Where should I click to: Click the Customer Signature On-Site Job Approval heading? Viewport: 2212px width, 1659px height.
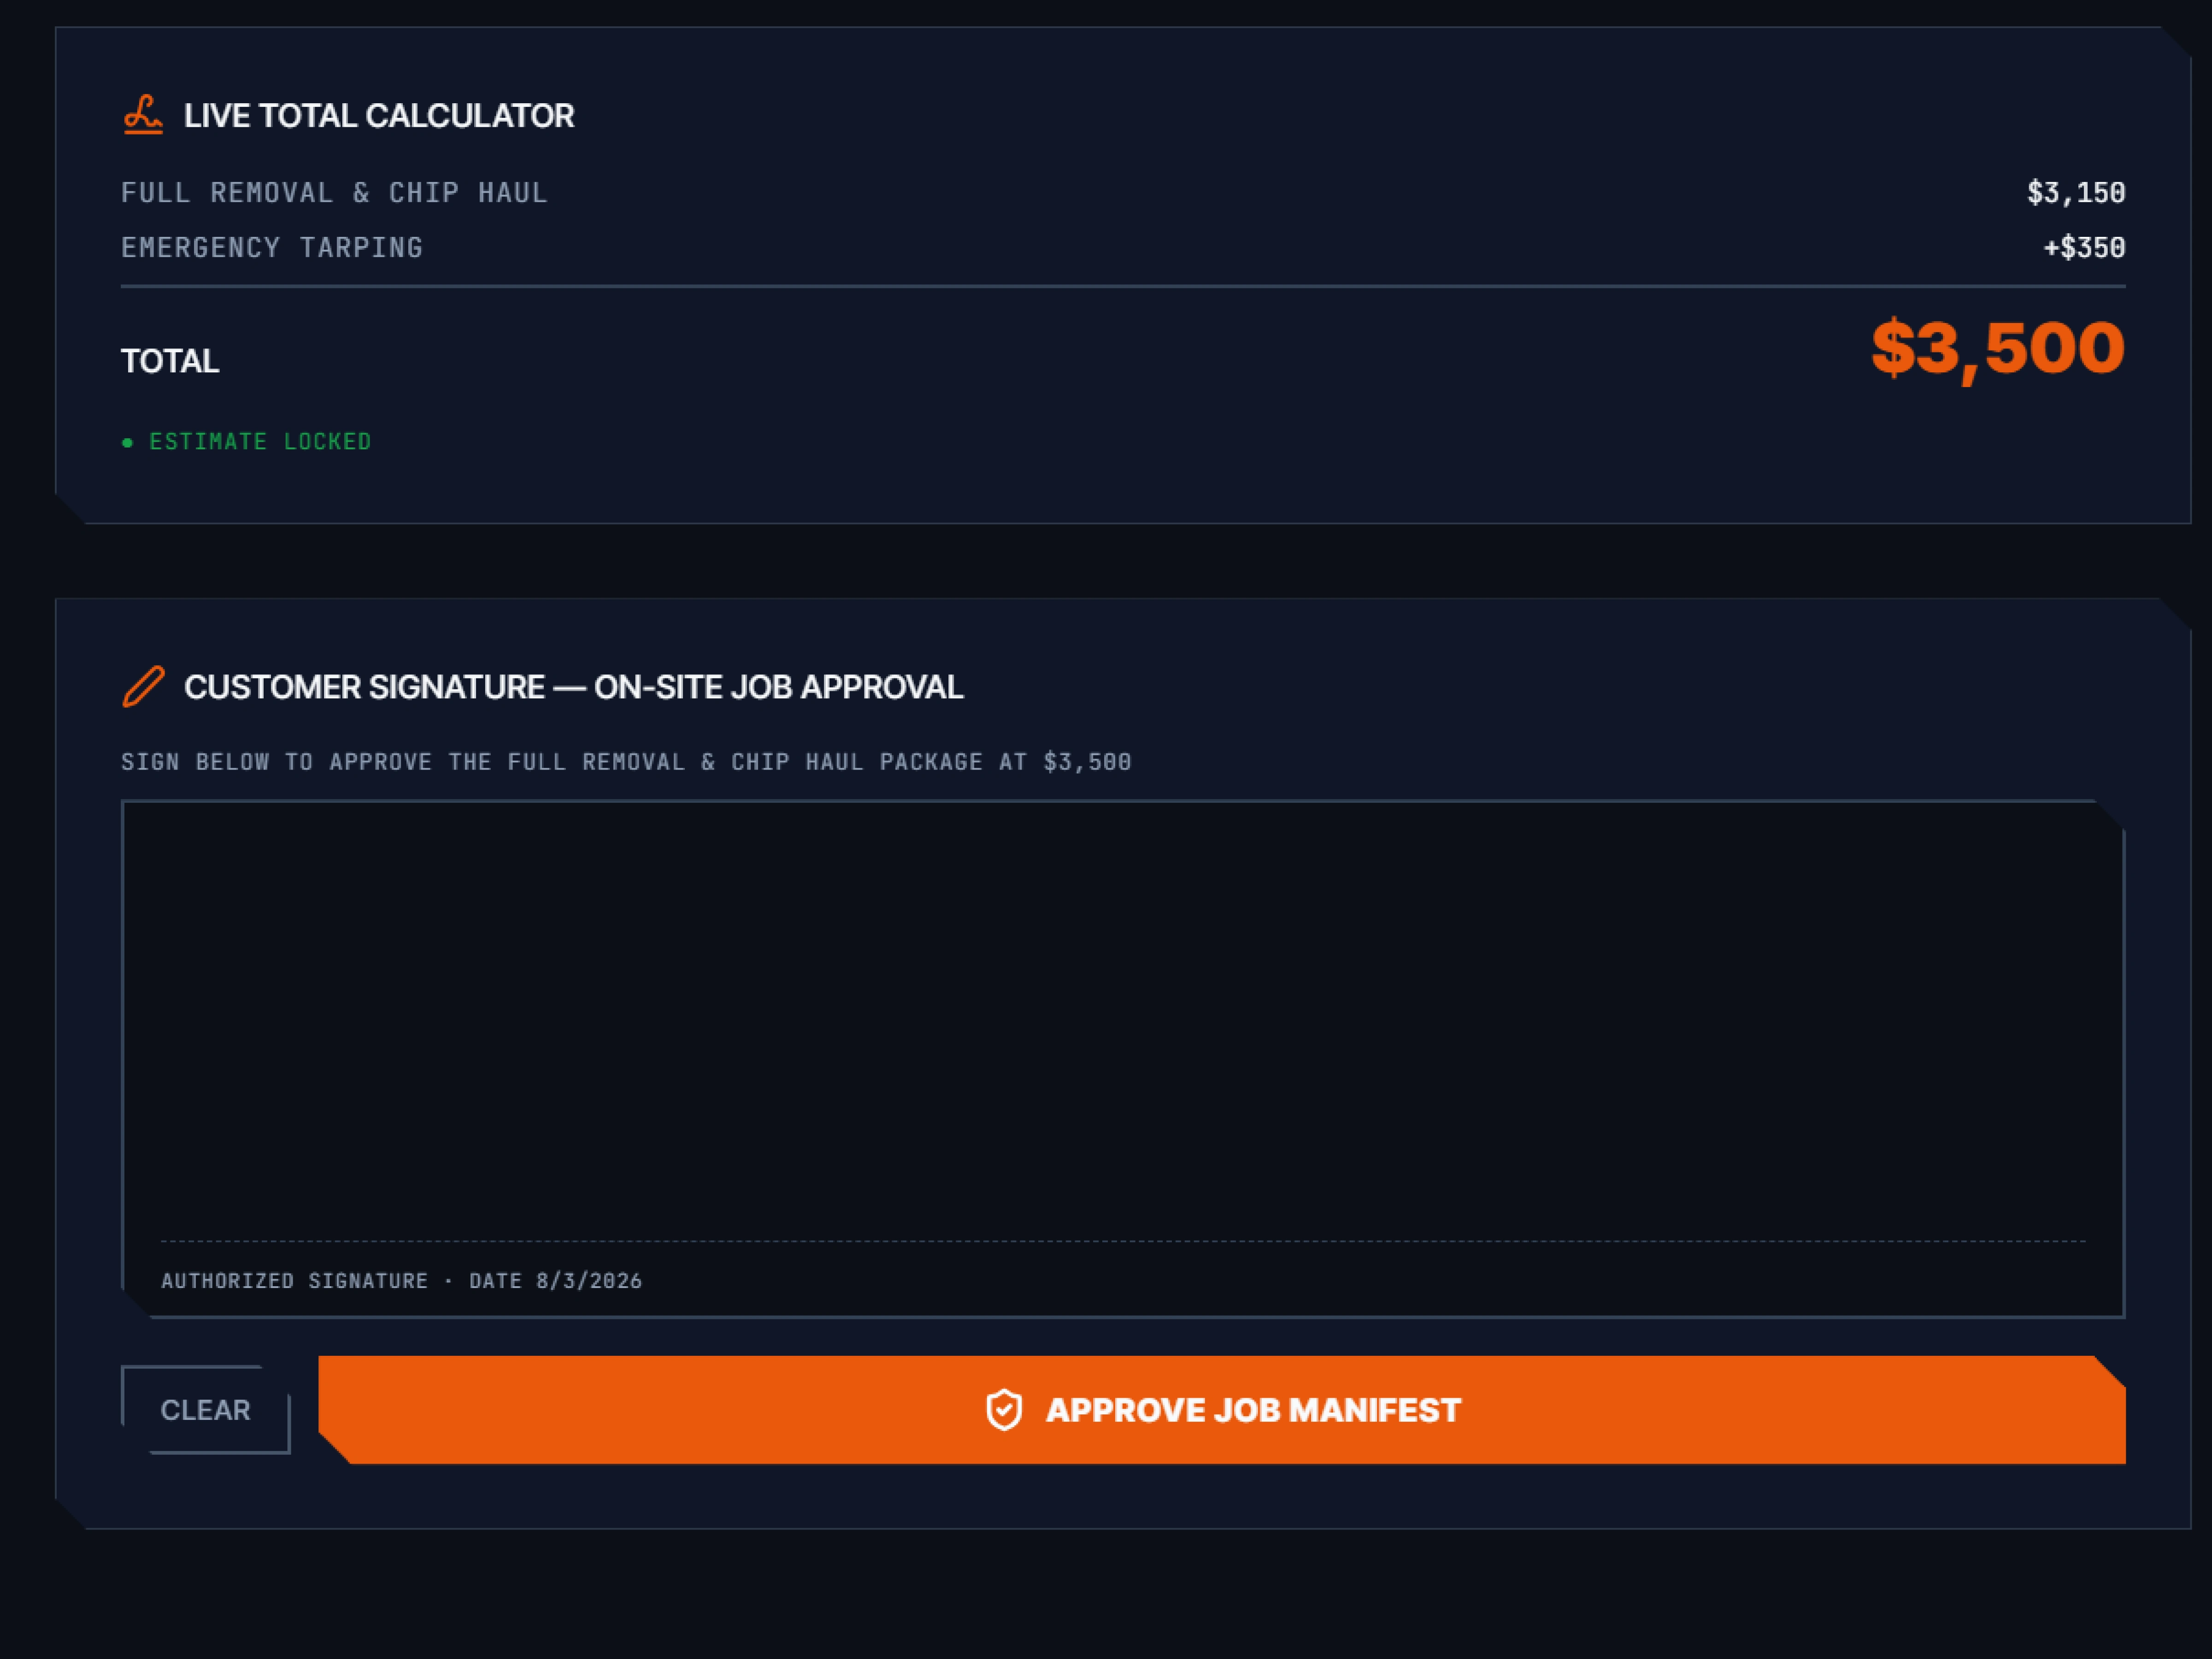573,687
